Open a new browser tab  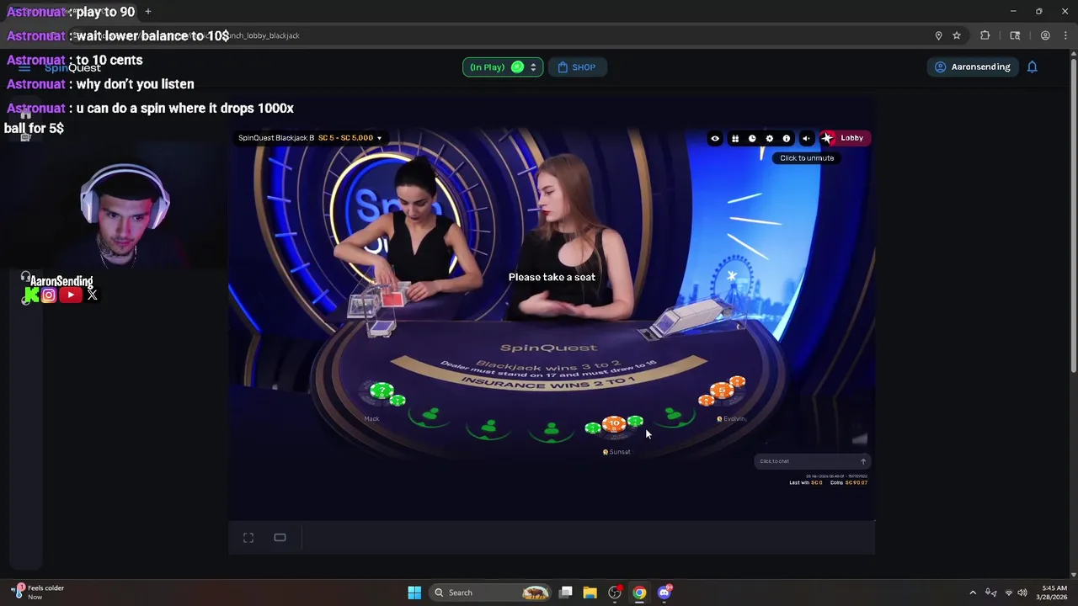pyautogui.click(x=148, y=12)
